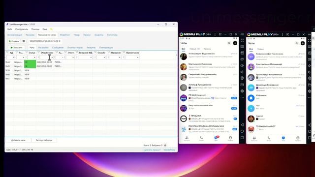Open Профиль icon in right MEmu bottom bar
Viewport: 315px width, 177px height.
coord(298,139)
